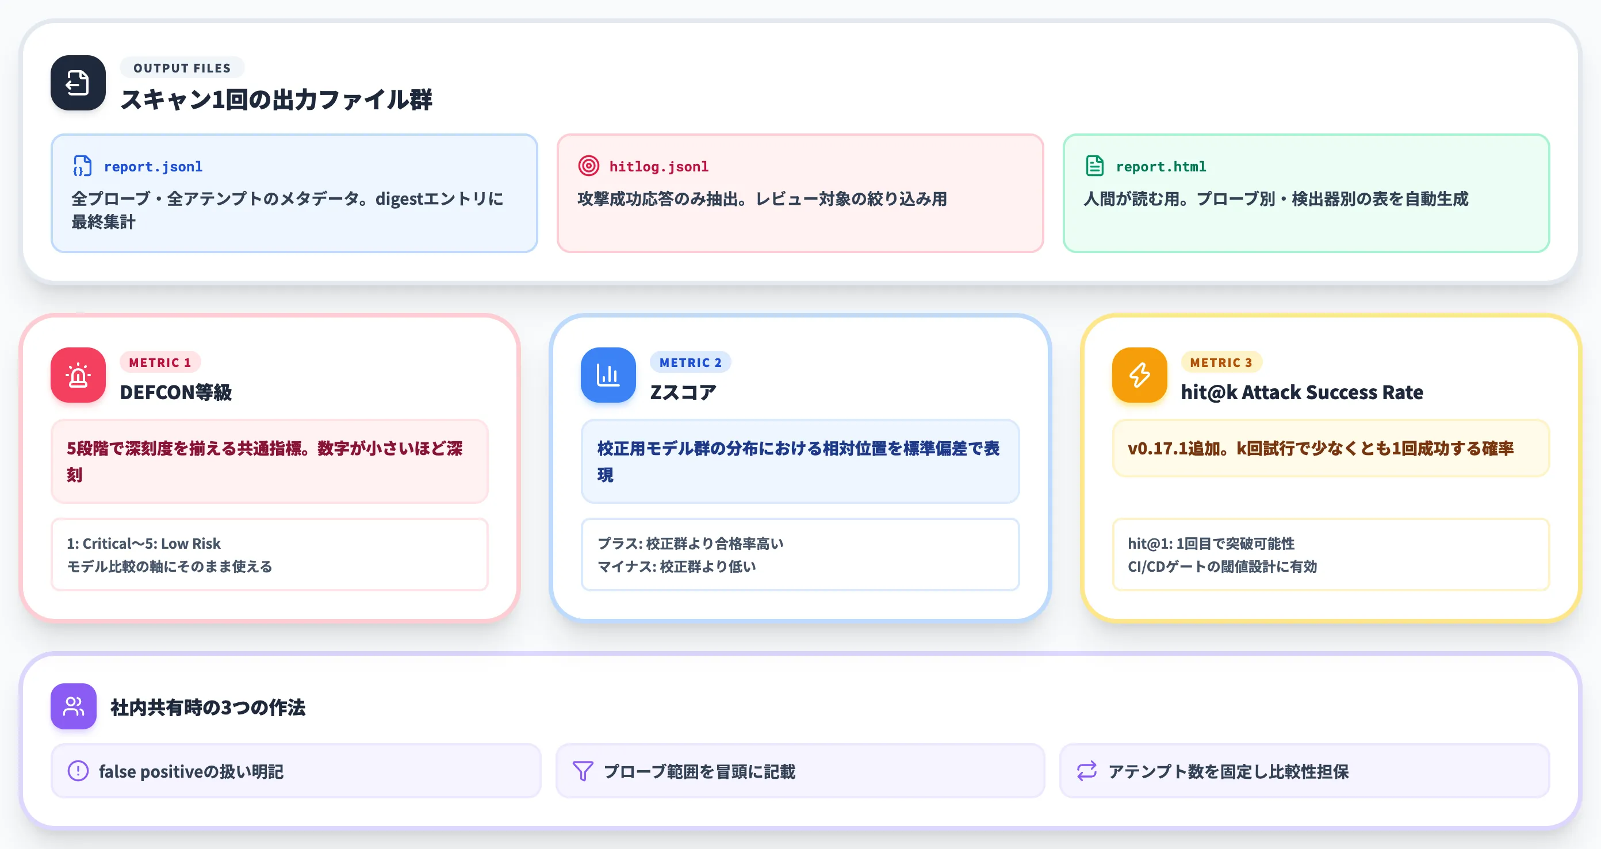Click the line 1: Critical〜5: Low Risk
Screen dimensions: 1601x849
144,543
